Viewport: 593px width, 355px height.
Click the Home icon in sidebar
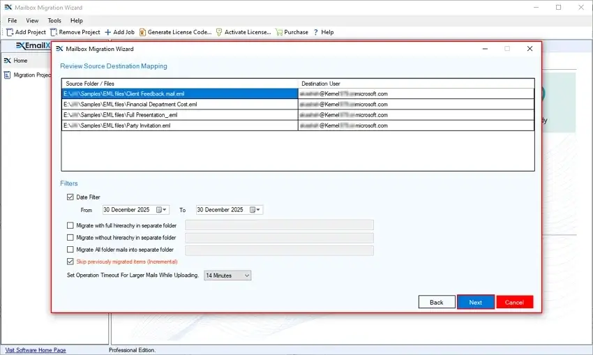(x=8, y=61)
